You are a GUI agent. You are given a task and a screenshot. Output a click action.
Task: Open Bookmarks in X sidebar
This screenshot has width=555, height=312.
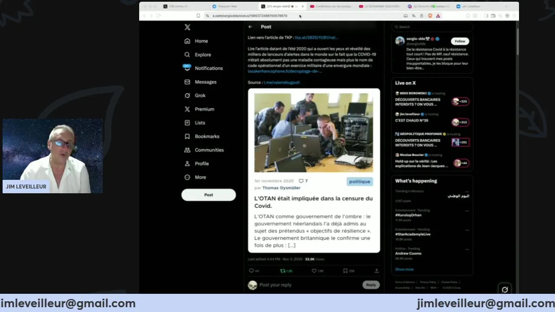point(202,136)
